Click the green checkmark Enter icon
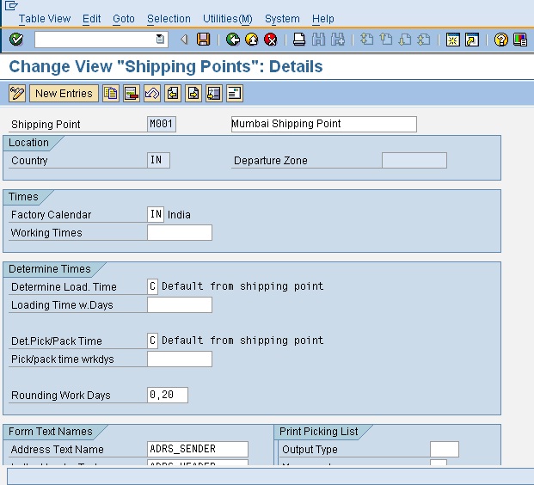Screen dimensions: 534x485 coord(16,40)
